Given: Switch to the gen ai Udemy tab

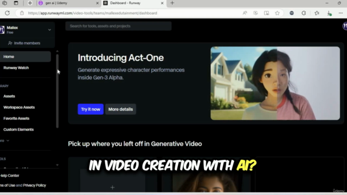Looking at the screenshot, I should 68,3.
